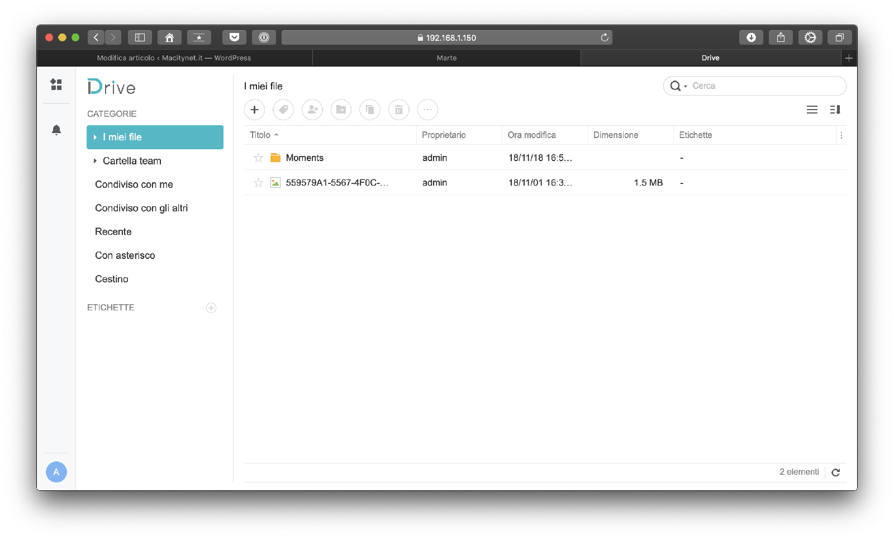Switch to list view layout icon

click(812, 110)
